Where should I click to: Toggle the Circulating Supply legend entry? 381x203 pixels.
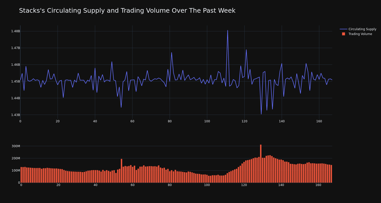358,29
